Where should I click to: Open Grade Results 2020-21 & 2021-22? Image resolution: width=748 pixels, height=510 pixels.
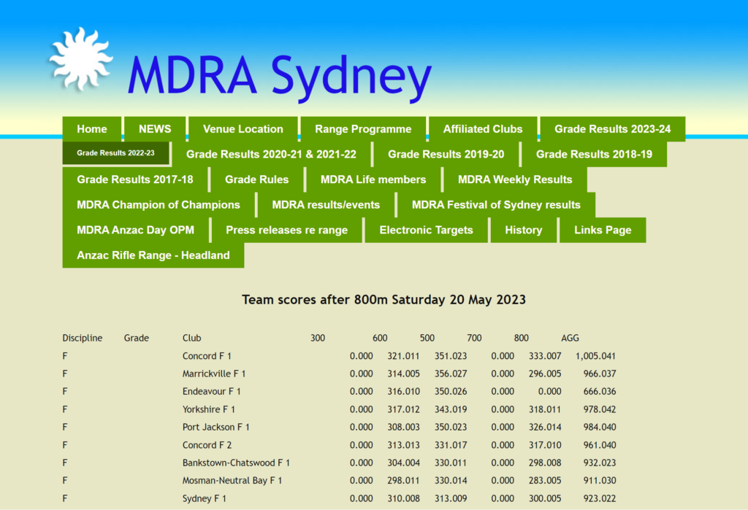click(271, 155)
